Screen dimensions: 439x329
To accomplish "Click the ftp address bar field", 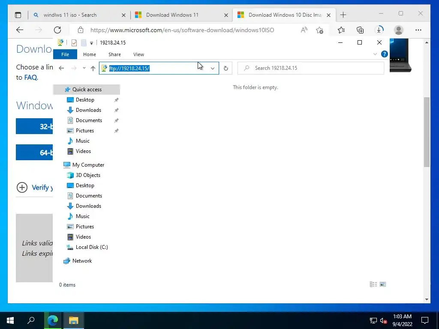I will [159, 68].
